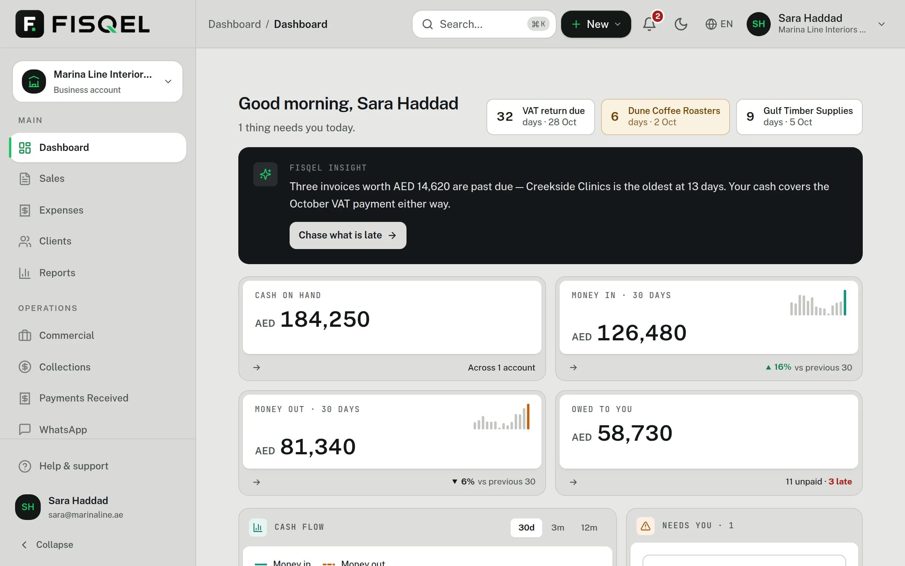Open arrow on Money In card
905x566 pixels.
(x=574, y=368)
